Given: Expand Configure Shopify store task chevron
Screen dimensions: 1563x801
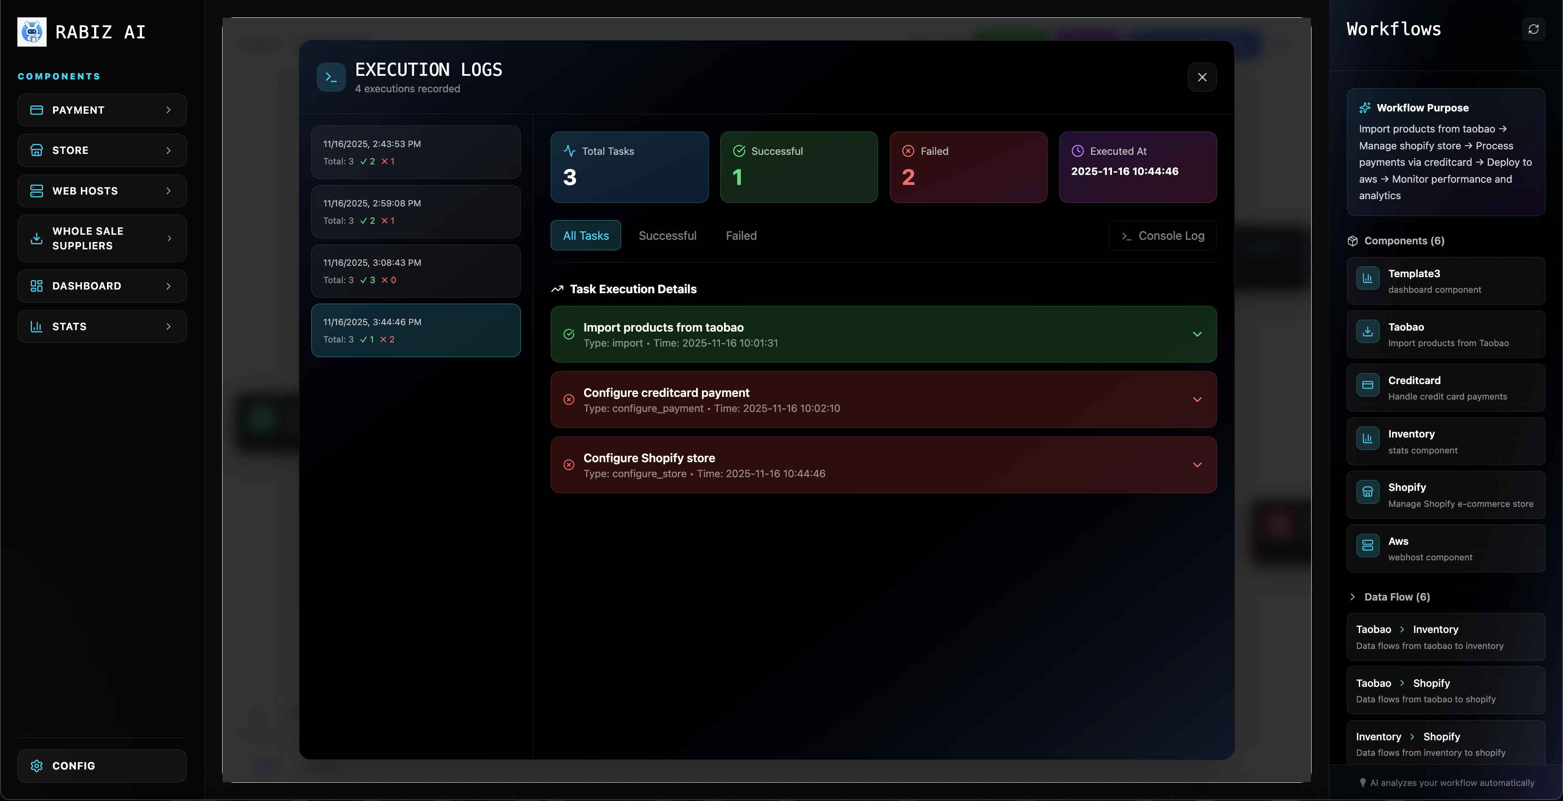Looking at the screenshot, I should (x=1197, y=465).
